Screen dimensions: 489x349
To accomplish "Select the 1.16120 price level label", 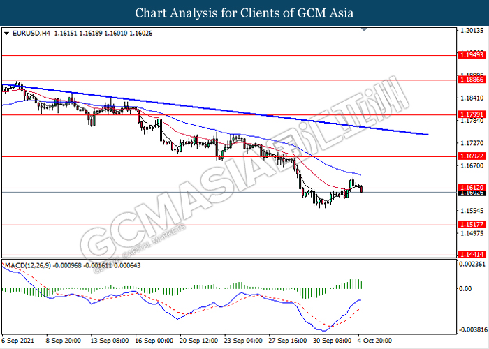I will point(472,187).
